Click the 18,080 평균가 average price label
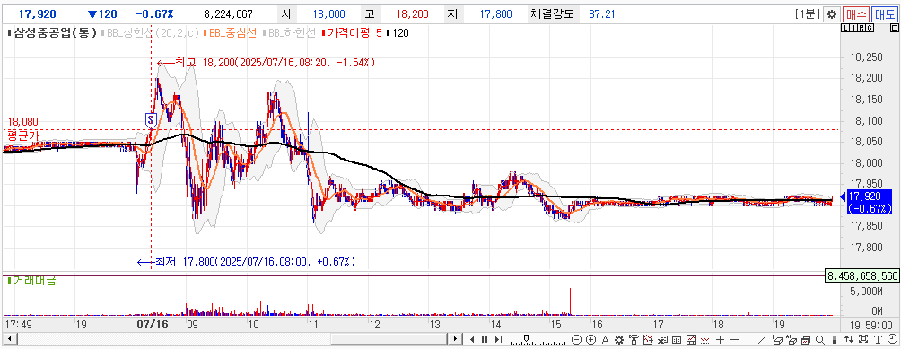The width and height of the screenshot is (901, 349). (22, 127)
